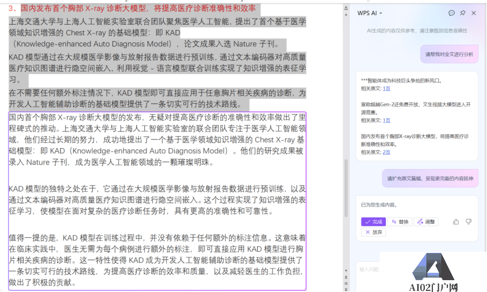Click the summary line ***智能体成为科技巨头争抢的新风口

(401, 81)
